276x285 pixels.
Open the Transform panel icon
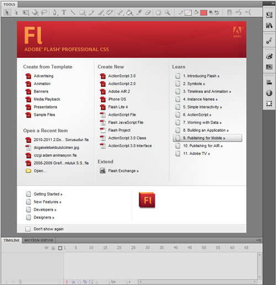point(269,104)
